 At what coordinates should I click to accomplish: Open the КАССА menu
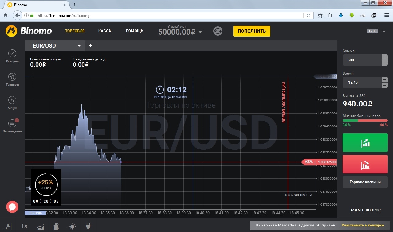(105, 31)
